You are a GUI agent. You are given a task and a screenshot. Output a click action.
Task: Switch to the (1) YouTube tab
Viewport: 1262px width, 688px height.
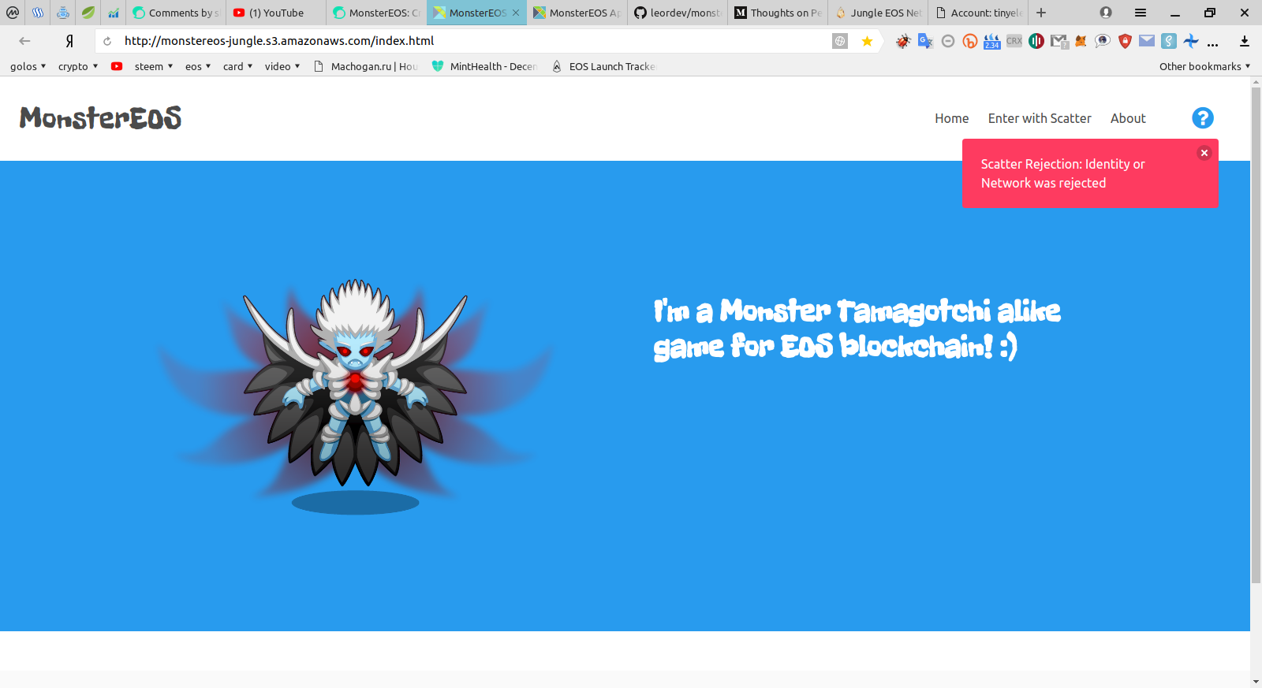point(277,13)
